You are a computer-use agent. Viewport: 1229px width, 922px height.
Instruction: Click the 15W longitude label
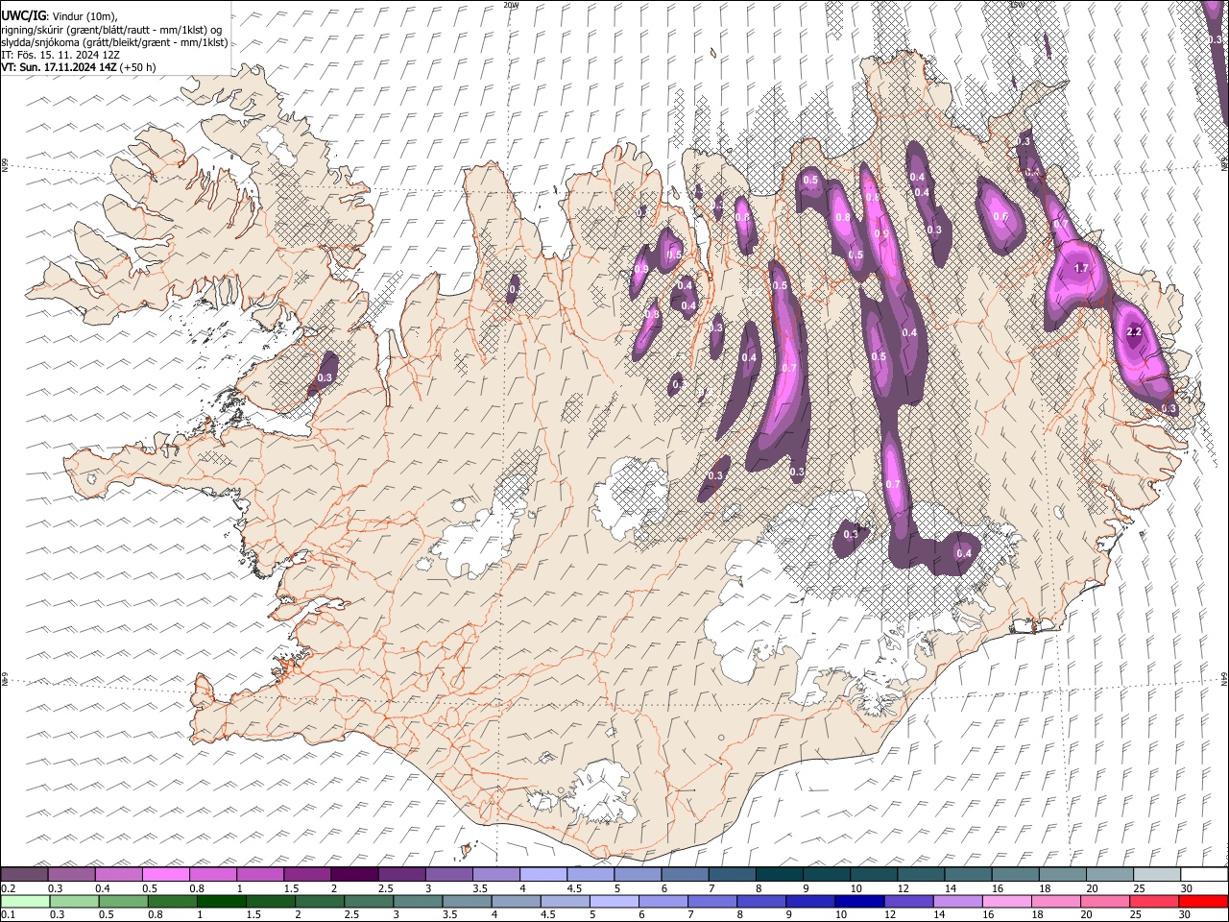pos(1018,5)
